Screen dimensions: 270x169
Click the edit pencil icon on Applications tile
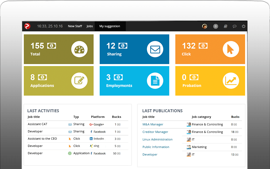79,81
